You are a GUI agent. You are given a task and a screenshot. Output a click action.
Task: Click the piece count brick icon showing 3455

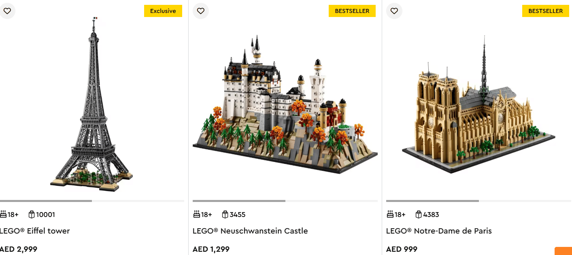pos(225,215)
